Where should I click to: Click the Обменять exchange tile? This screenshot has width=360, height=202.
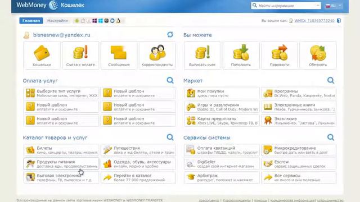(x=318, y=55)
